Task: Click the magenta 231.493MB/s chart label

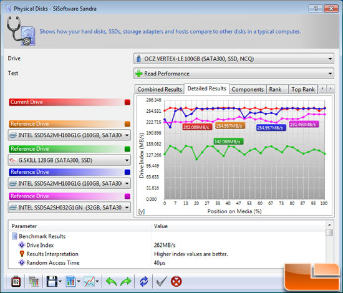Action: pos(304,125)
